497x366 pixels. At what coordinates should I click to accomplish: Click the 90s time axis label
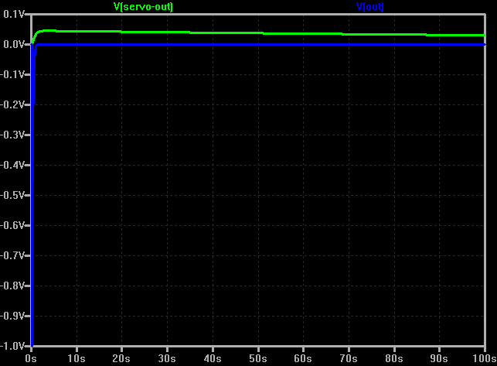click(439, 359)
